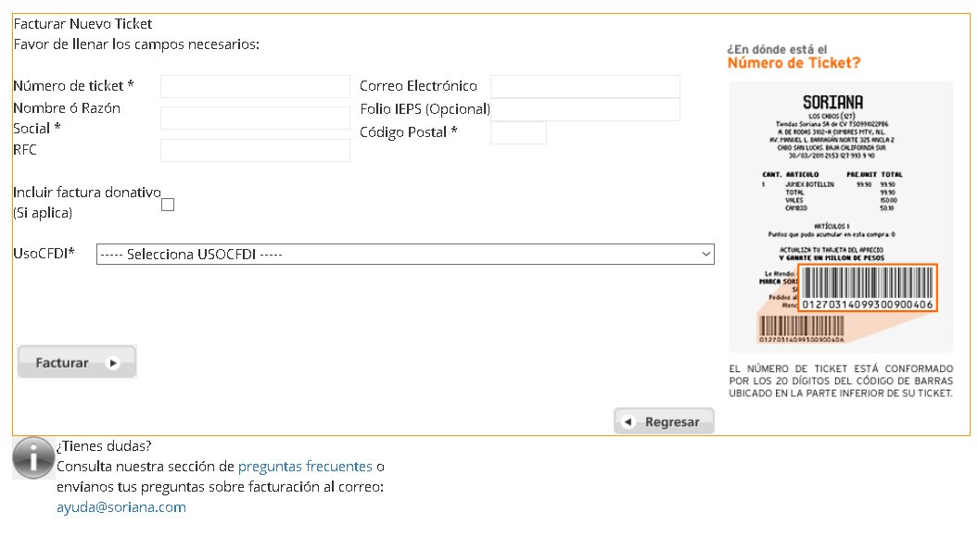This screenshot has width=978, height=537.
Task: Click the "Número de Ticket?" orange heading
Action: (794, 63)
